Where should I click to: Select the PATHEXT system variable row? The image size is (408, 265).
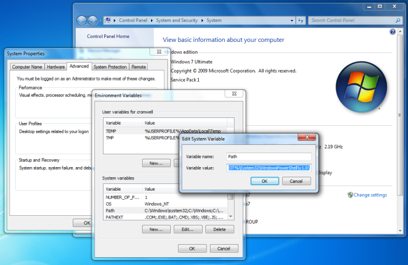[166, 217]
